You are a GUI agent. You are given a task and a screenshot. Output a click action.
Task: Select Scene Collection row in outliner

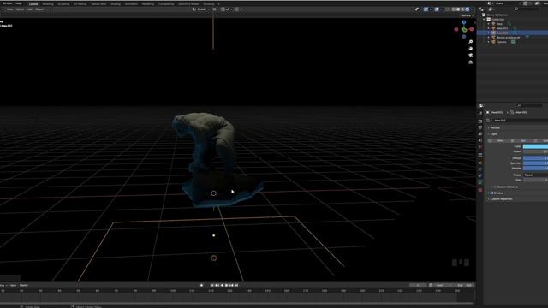coord(497,15)
